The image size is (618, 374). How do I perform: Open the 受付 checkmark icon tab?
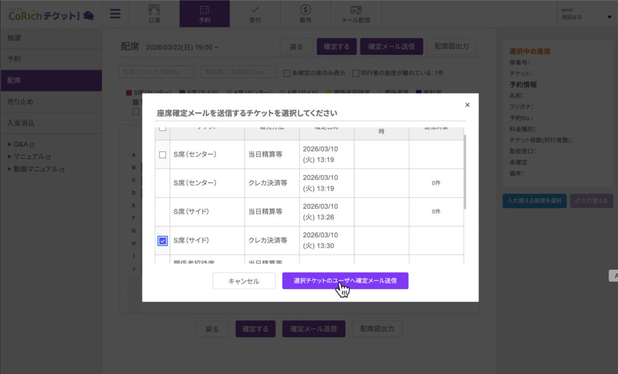click(x=255, y=14)
